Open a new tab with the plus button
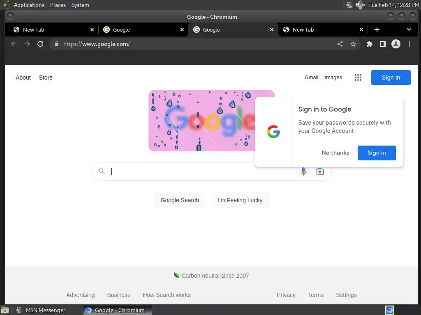Image resolution: width=421 pixels, height=315 pixels. click(377, 30)
